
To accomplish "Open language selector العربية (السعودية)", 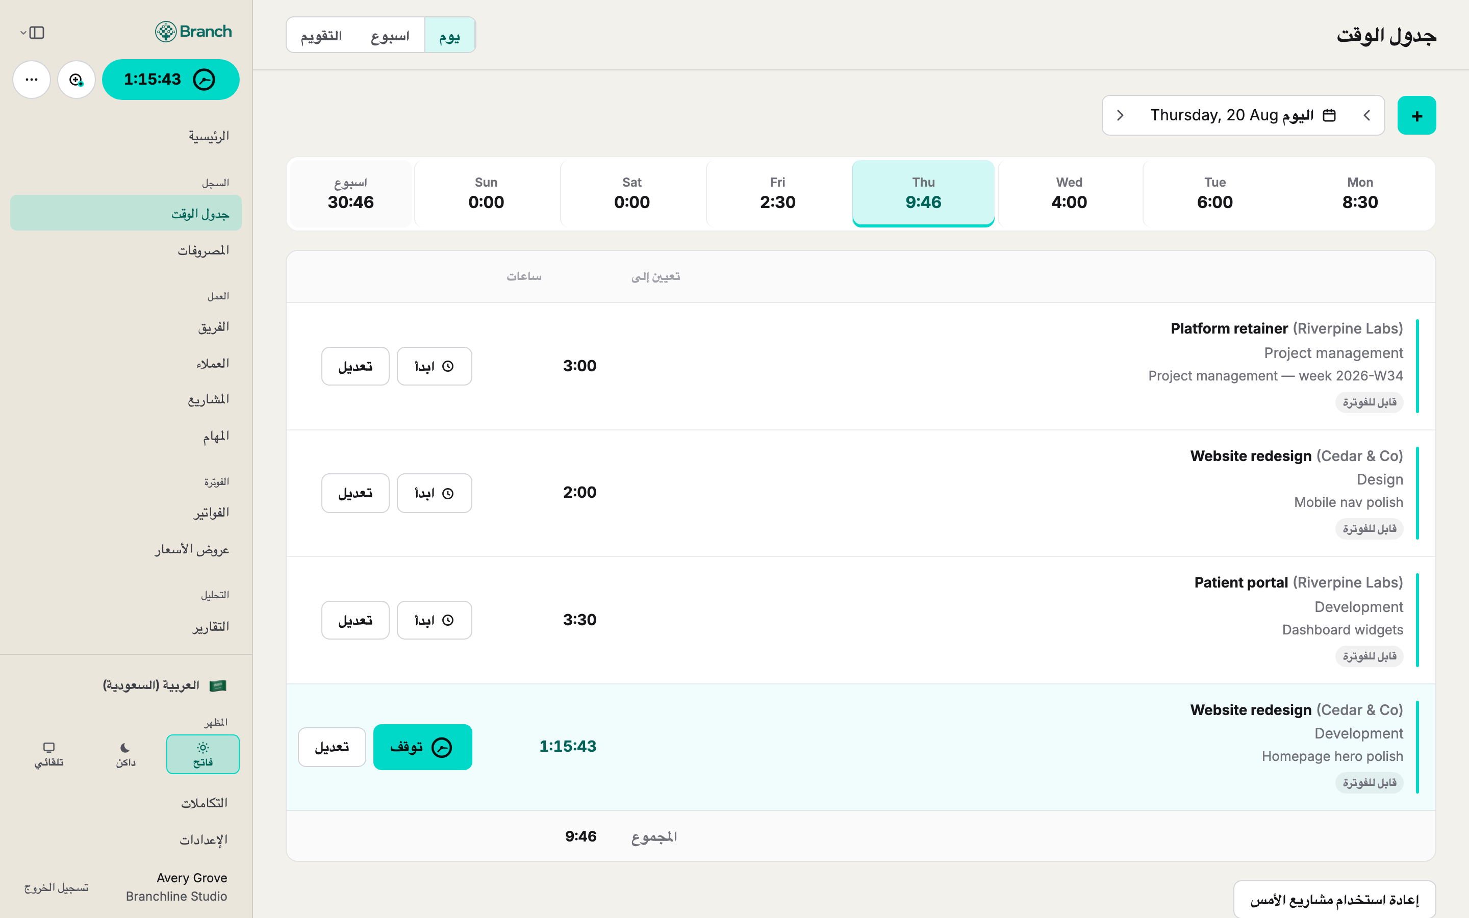I will click(x=165, y=685).
